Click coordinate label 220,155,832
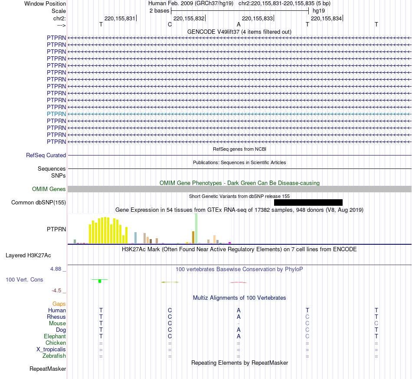Image resolution: width=412 pixels, height=379 pixels. click(189, 18)
